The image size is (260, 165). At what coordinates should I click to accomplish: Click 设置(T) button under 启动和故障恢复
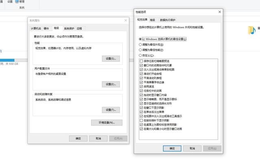point(111,110)
